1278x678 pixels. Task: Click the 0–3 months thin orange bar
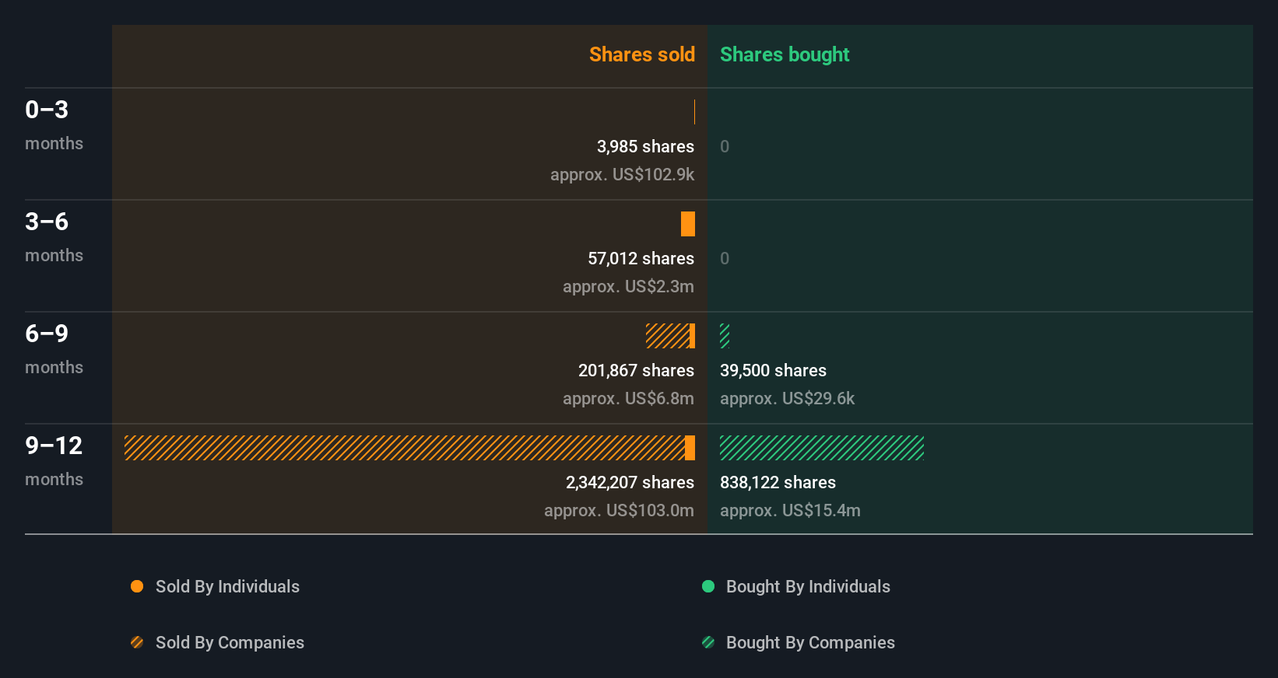[694, 112]
